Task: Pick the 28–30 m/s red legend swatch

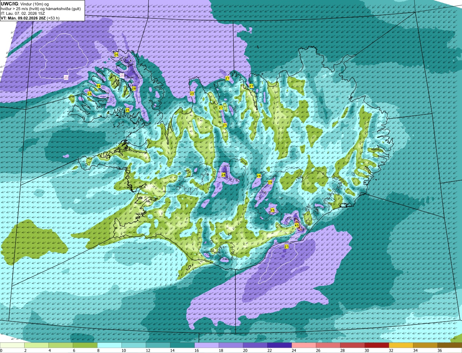Action: 352,345
